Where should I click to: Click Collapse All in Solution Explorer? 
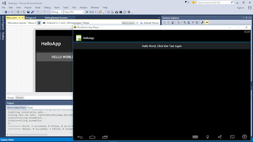pos(193,22)
